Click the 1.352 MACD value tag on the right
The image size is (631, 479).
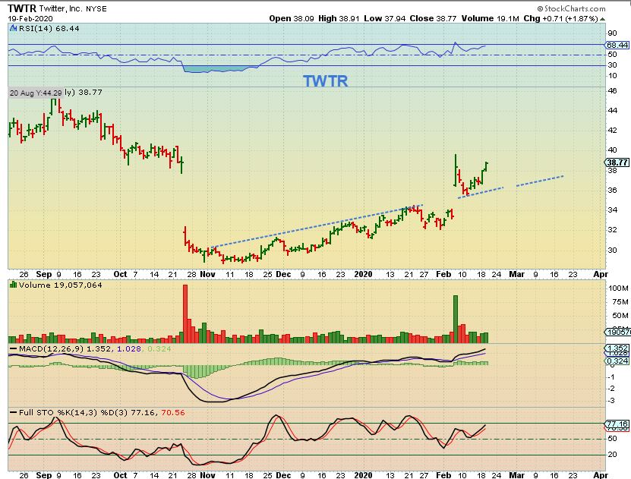[x=617, y=348]
